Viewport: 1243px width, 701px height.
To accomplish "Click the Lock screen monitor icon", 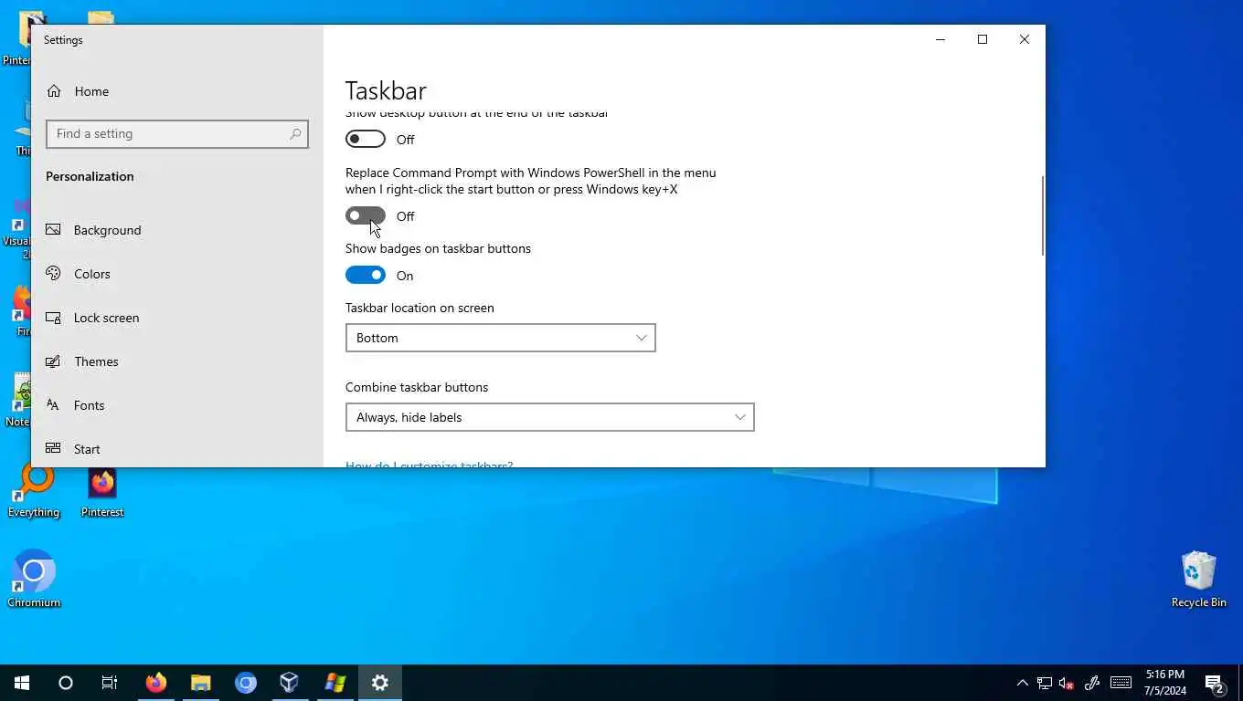I will click(x=54, y=318).
